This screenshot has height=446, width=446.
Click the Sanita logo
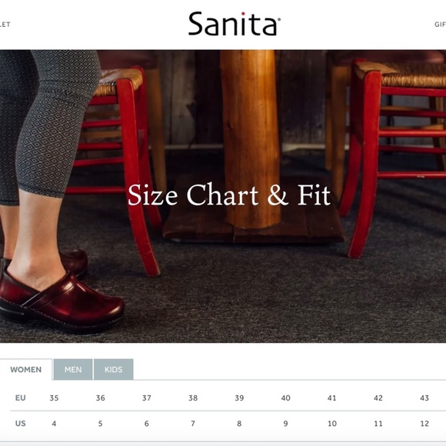[235, 24]
